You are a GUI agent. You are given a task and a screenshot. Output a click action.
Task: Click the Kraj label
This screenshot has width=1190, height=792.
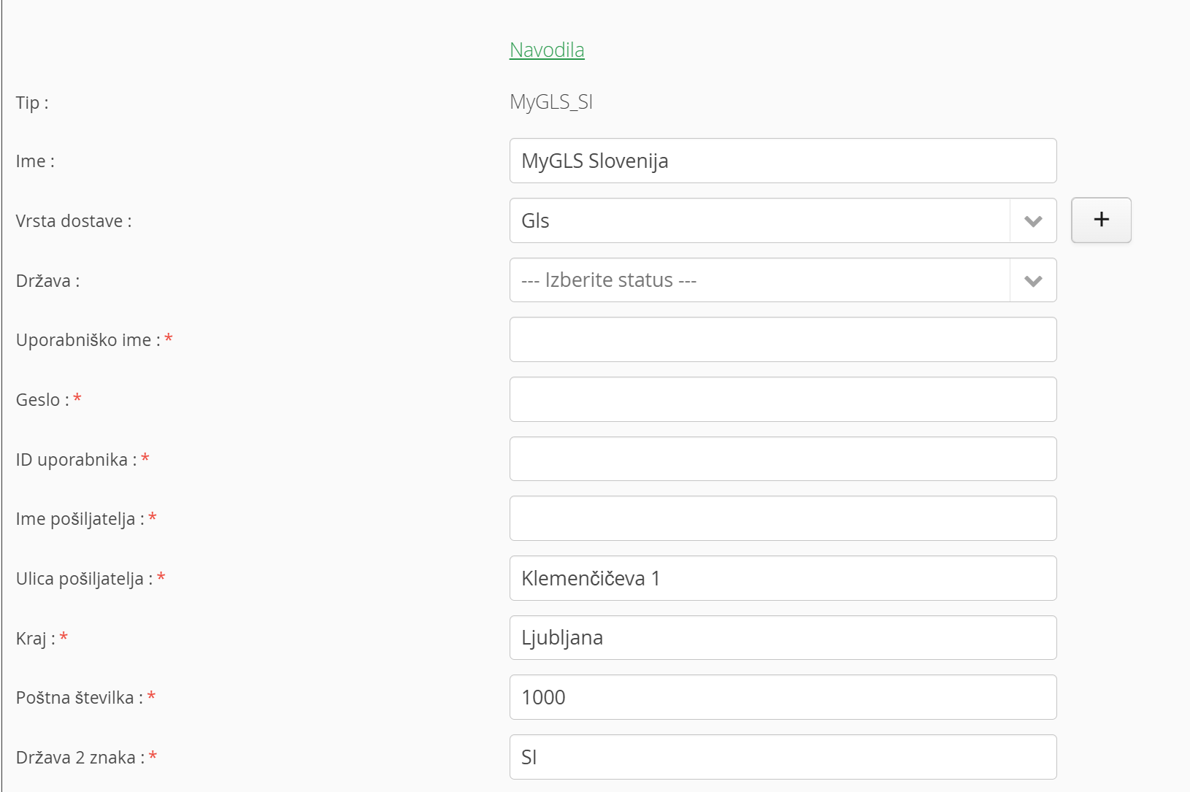click(36, 639)
